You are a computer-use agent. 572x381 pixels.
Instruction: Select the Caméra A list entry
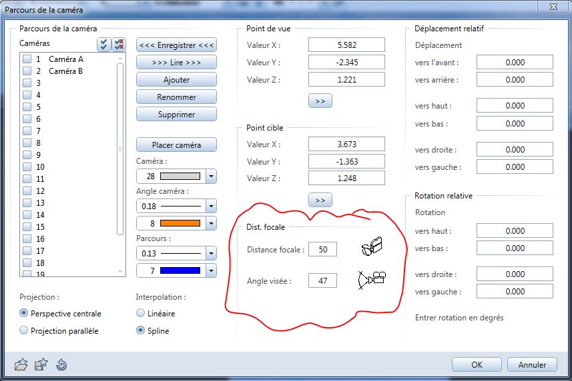(x=66, y=59)
